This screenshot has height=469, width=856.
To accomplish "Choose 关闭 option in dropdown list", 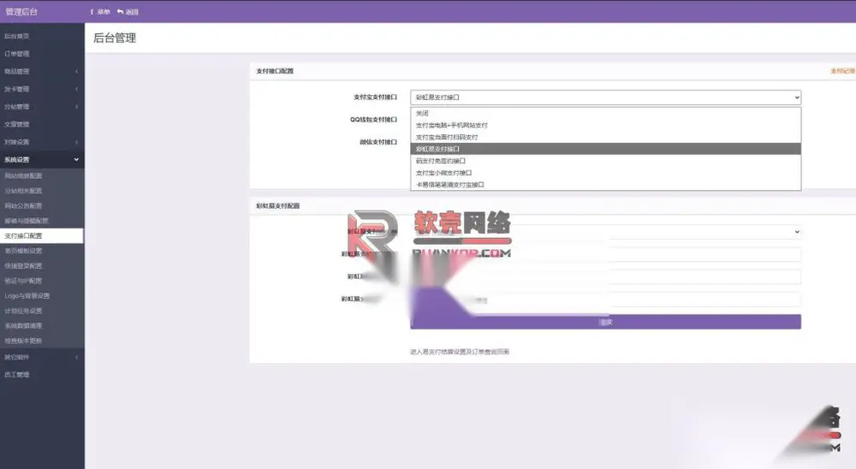I will tap(605, 113).
